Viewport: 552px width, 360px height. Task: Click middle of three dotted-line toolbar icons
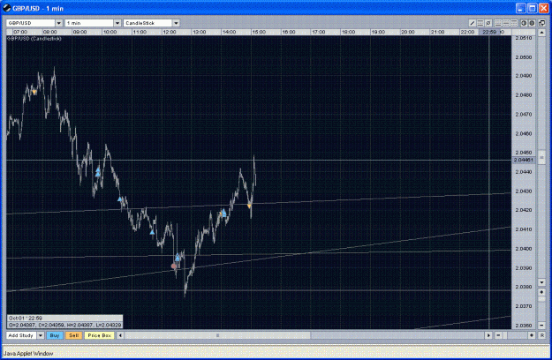[506, 23]
